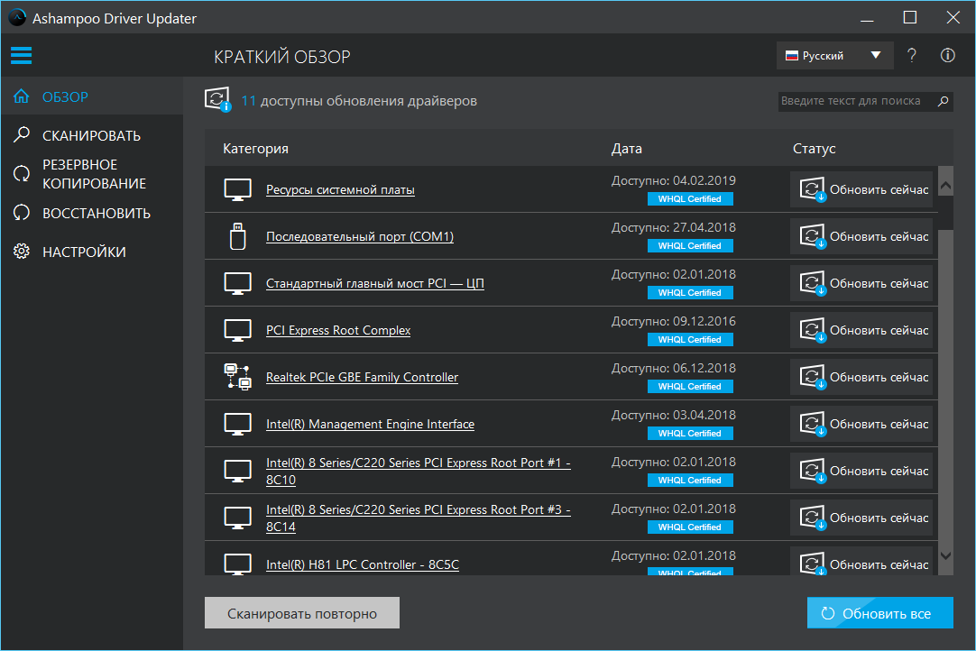Update Intel(R) Management Engine Interface now
Image resolution: width=976 pixels, height=651 pixels.
coord(861,424)
